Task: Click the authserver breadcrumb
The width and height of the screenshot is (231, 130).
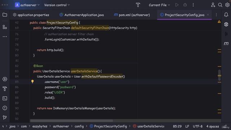Action: pyautogui.click(x=61, y=126)
